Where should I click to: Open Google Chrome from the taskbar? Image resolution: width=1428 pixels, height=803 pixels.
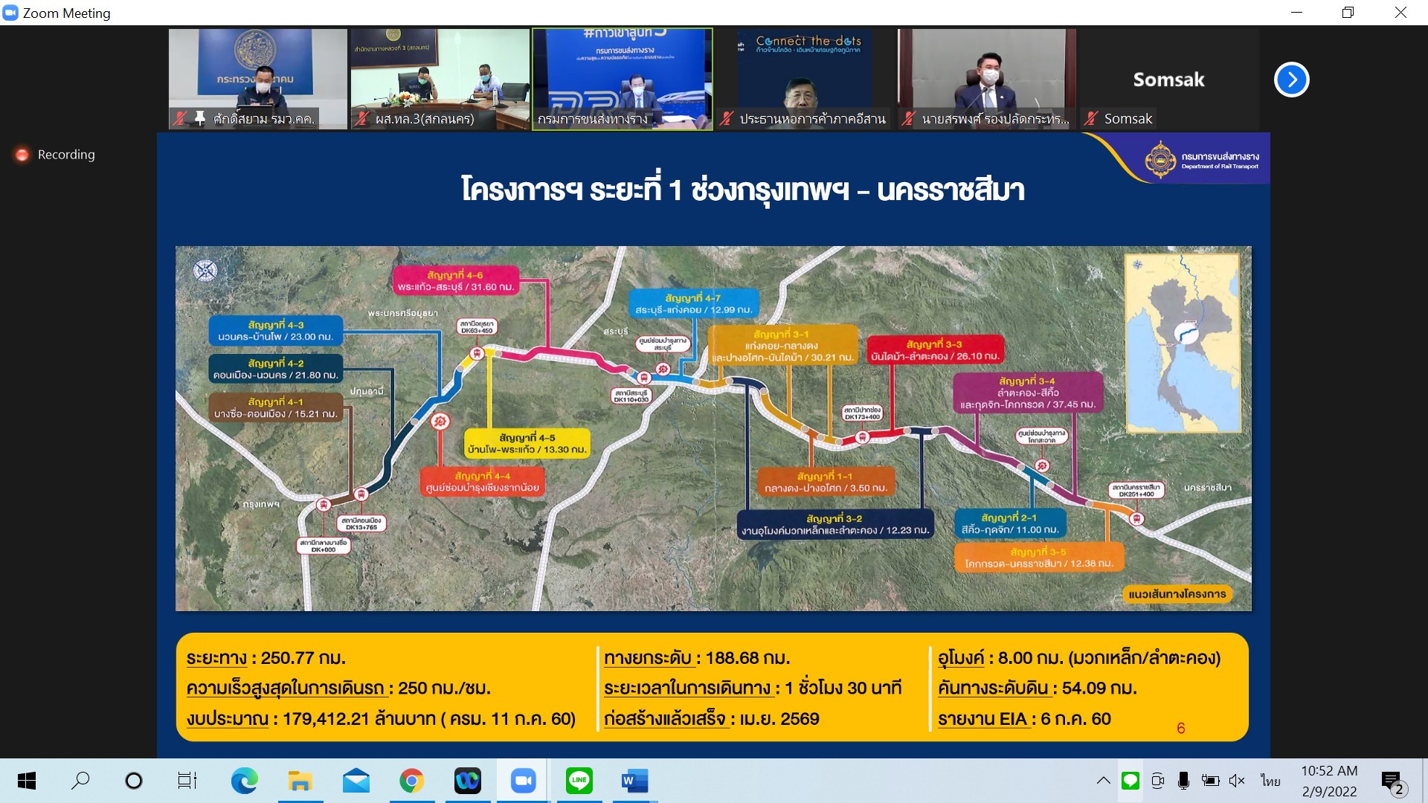411,781
